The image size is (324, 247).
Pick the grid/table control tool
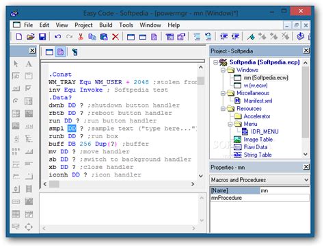pyautogui.click(x=16, y=214)
